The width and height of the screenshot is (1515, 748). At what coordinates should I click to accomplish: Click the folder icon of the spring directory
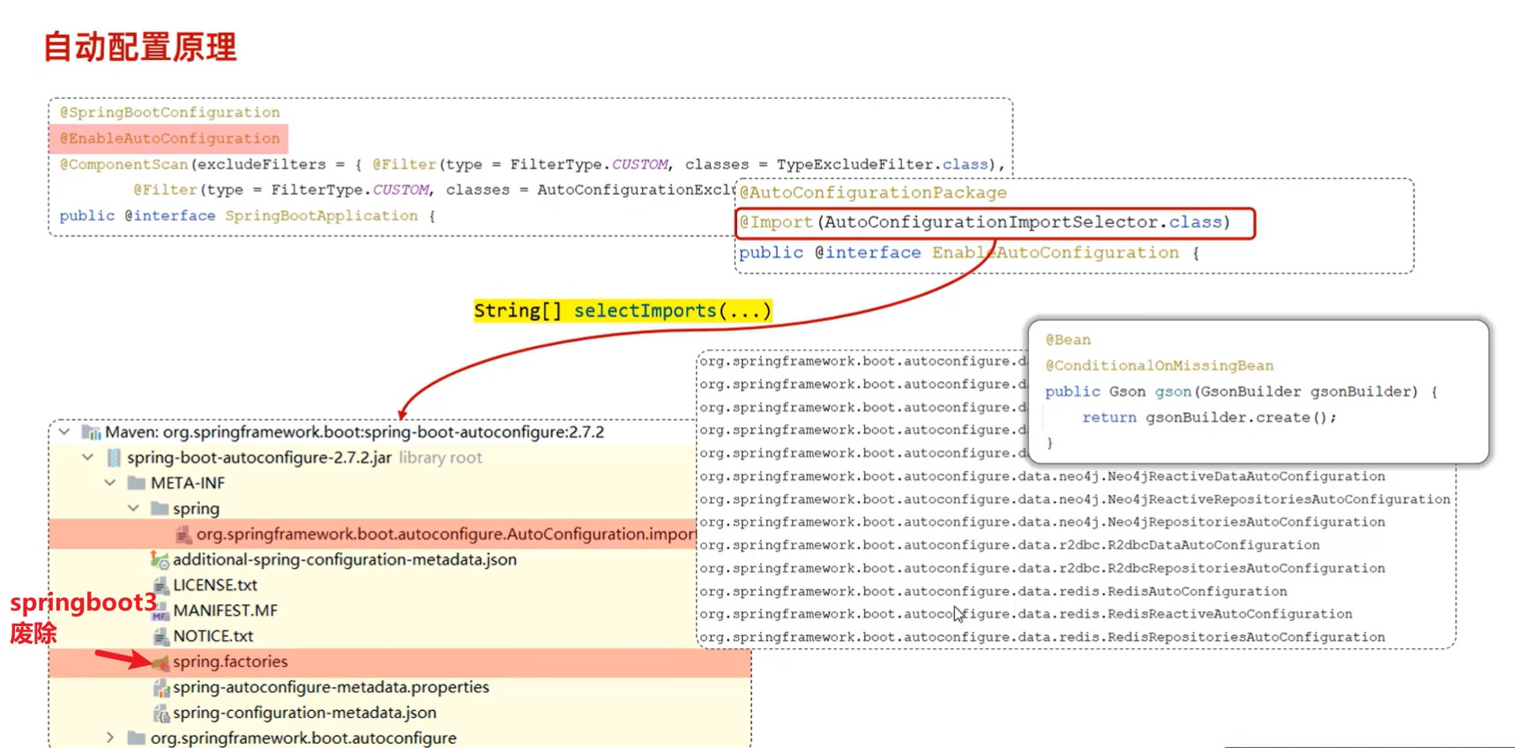[160, 509]
